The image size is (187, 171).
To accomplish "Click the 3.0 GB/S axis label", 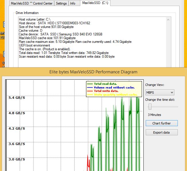I will 17,159.
